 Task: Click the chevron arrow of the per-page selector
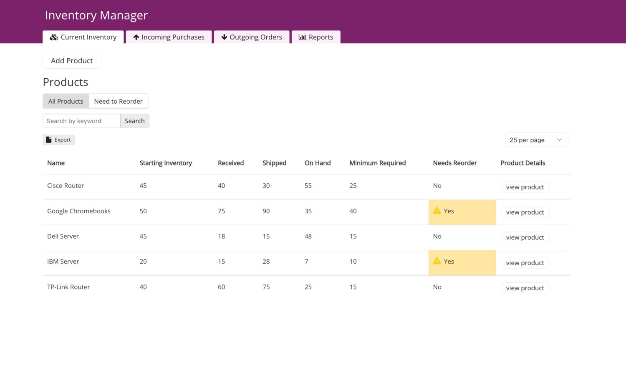[x=559, y=140]
